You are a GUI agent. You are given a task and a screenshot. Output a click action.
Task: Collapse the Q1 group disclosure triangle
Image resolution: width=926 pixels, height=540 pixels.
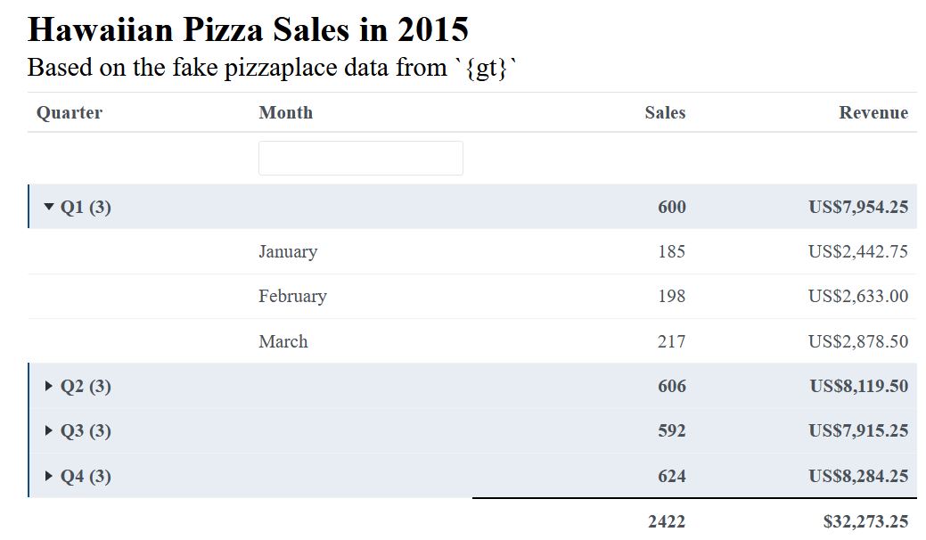(49, 207)
